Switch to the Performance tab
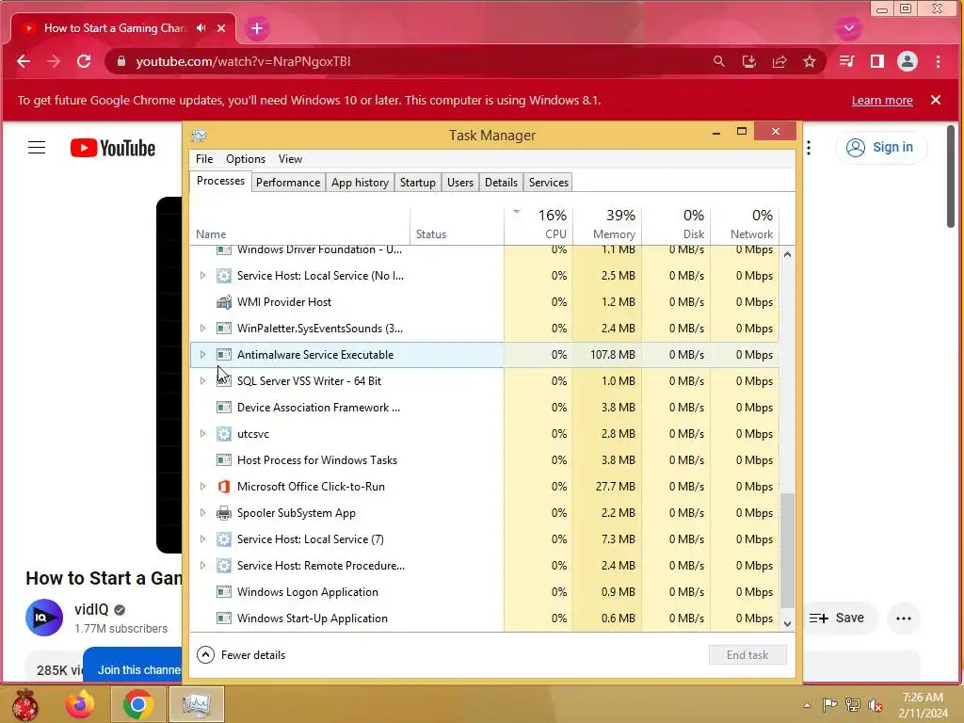Image resolution: width=964 pixels, height=723 pixels. (288, 183)
